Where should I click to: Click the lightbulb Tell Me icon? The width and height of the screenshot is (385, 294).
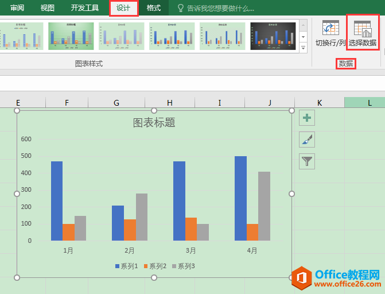[181, 8]
